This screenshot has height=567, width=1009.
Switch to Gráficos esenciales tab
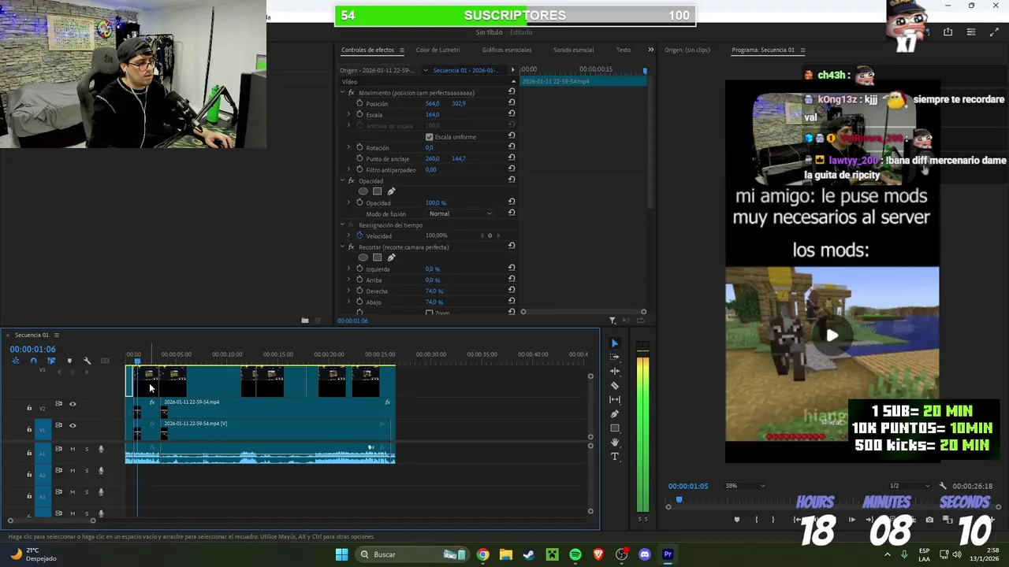[507, 50]
